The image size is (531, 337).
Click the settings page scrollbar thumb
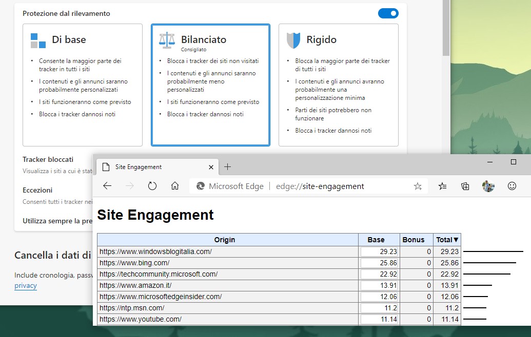pos(446,28)
